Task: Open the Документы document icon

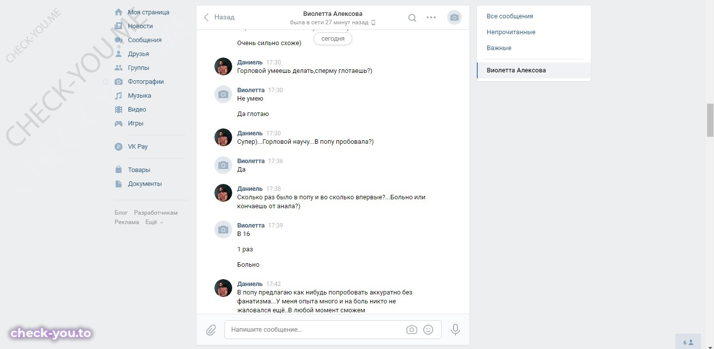Action: click(x=119, y=183)
